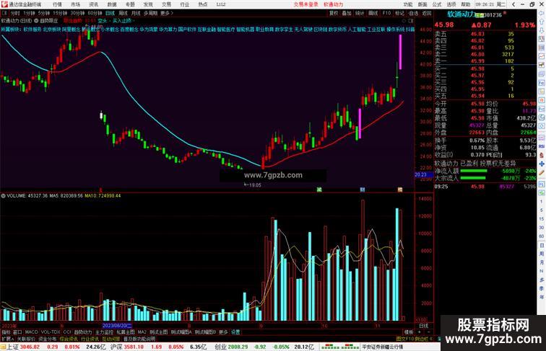Click the 模板 template button
This screenshot has width=546, height=351.
click(409, 332)
